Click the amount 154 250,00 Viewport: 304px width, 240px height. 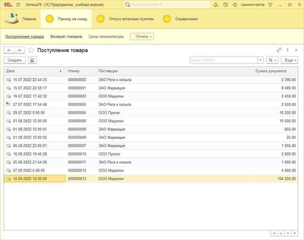tap(287, 179)
